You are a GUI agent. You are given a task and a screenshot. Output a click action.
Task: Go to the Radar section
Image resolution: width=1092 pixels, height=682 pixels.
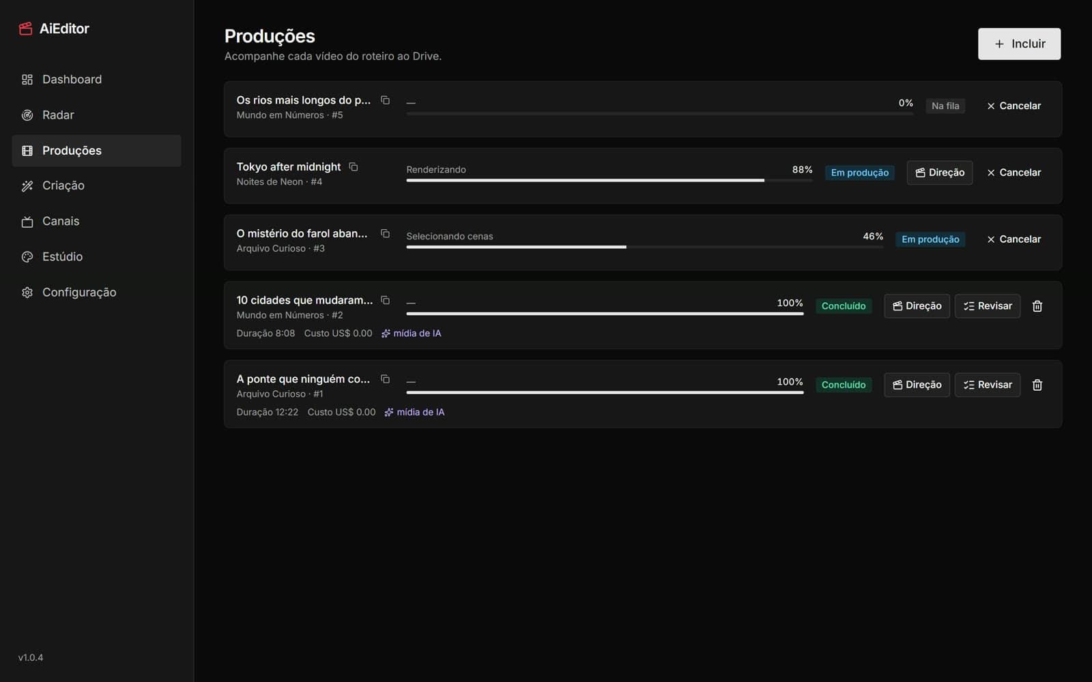(x=96, y=115)
